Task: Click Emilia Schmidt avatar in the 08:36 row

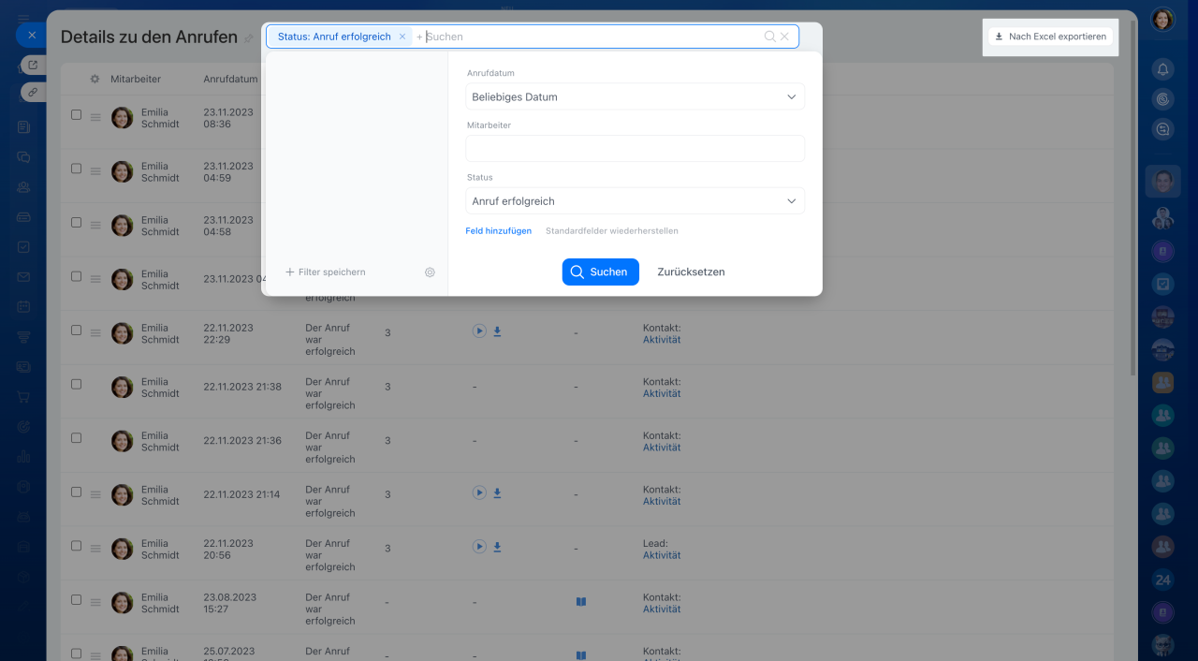Action: [122, 117]
